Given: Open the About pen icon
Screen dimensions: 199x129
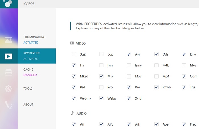Looking at the screenshot, I should (8, 105).
